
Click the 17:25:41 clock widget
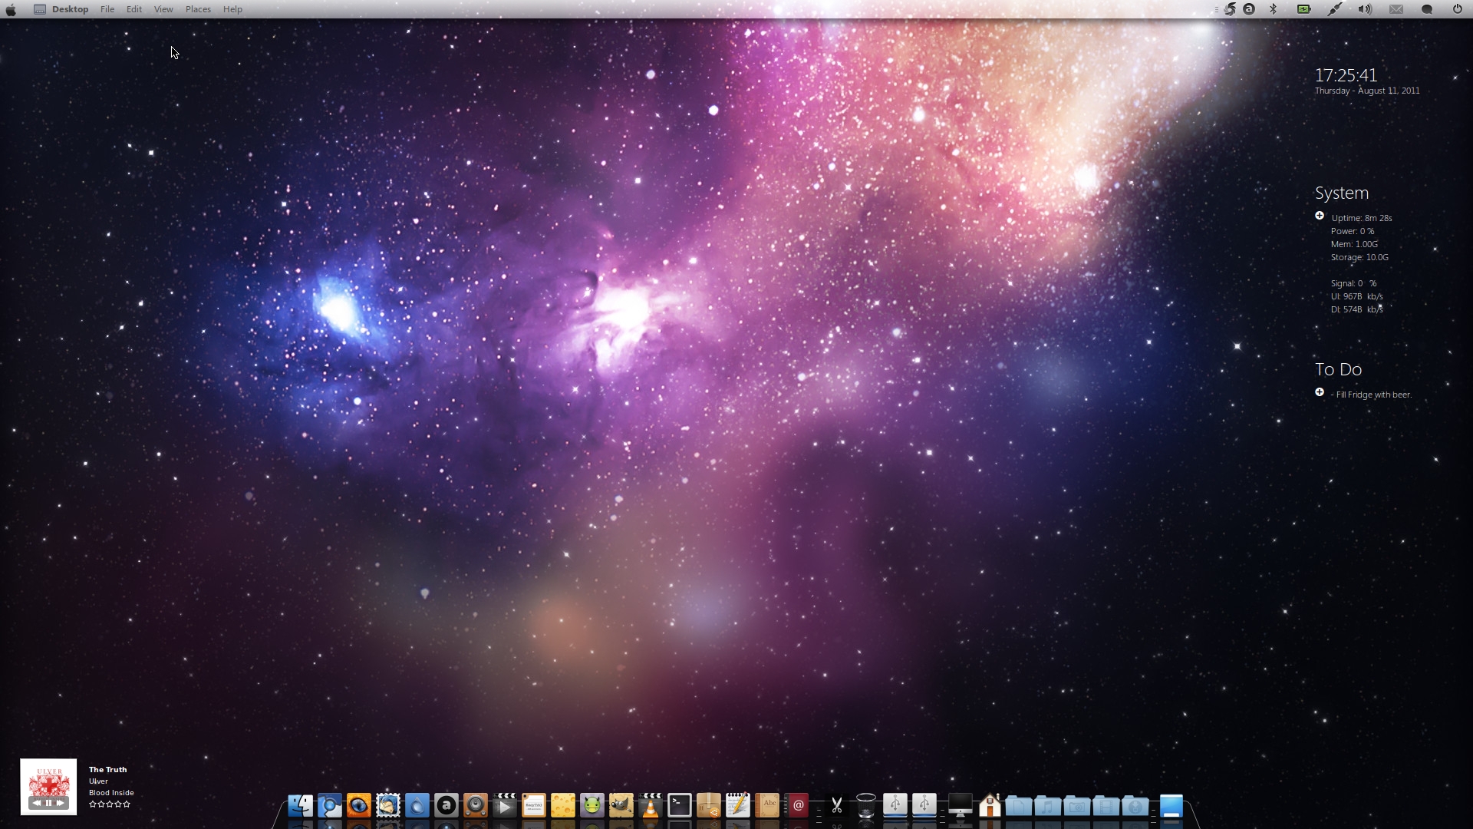(1346, 75)
